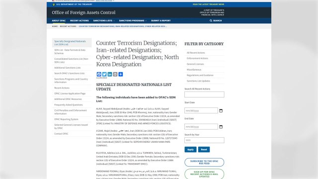Click the Apply filter button
318x179 pixels.
tap(190, 149)
